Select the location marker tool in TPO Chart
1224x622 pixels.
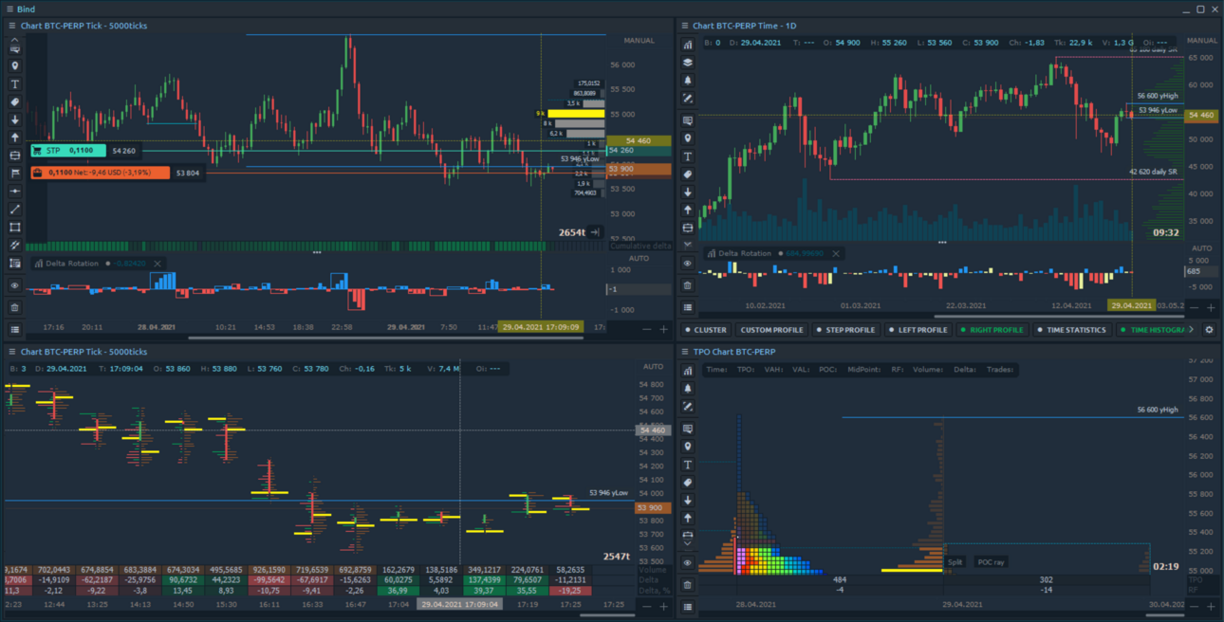688,447
